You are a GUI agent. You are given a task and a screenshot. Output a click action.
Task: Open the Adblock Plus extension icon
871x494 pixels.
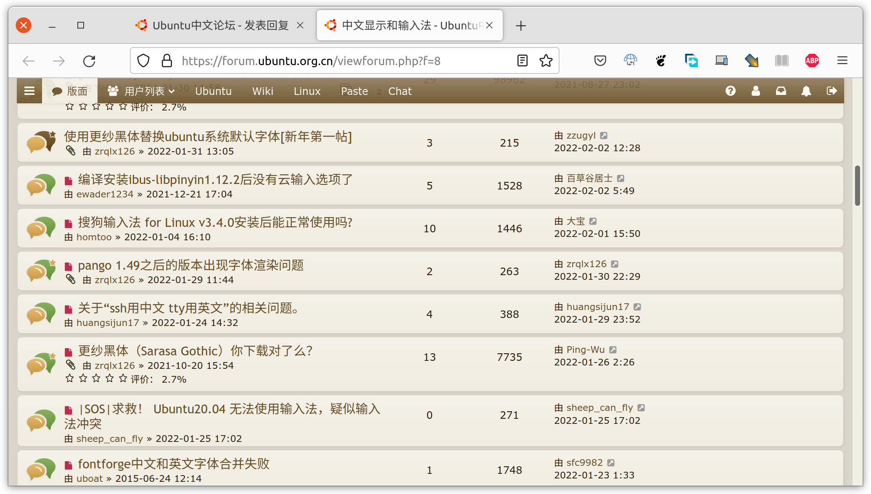coord(812,61)
